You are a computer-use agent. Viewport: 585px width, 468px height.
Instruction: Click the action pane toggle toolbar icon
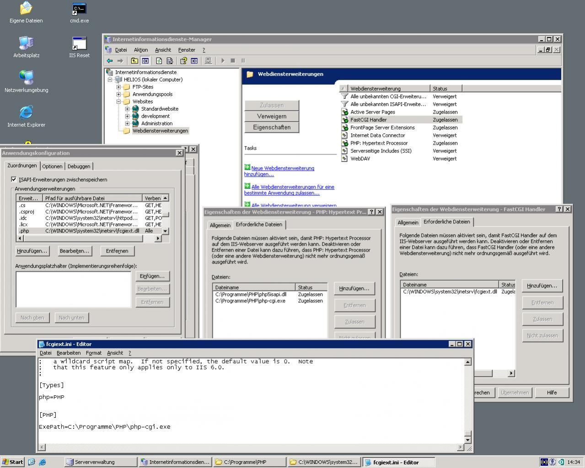[x=194, y=60]
